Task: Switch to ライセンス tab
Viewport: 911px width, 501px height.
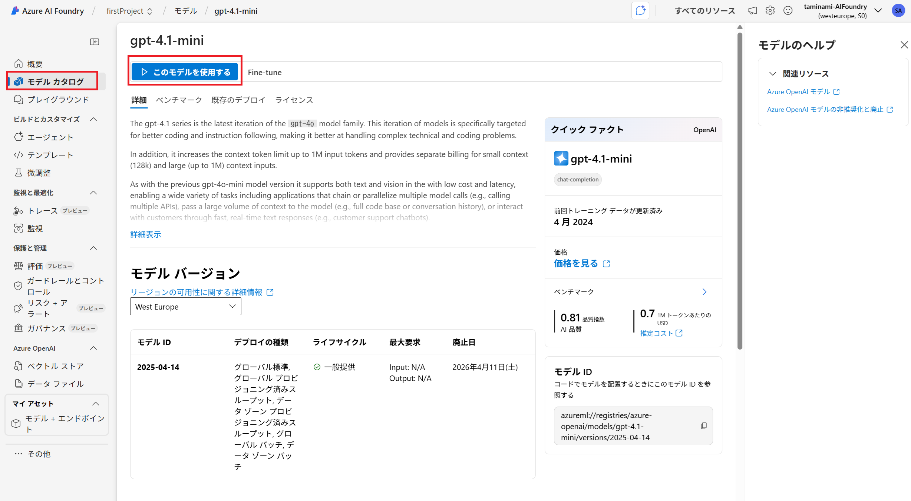Action: pos(294,100)
